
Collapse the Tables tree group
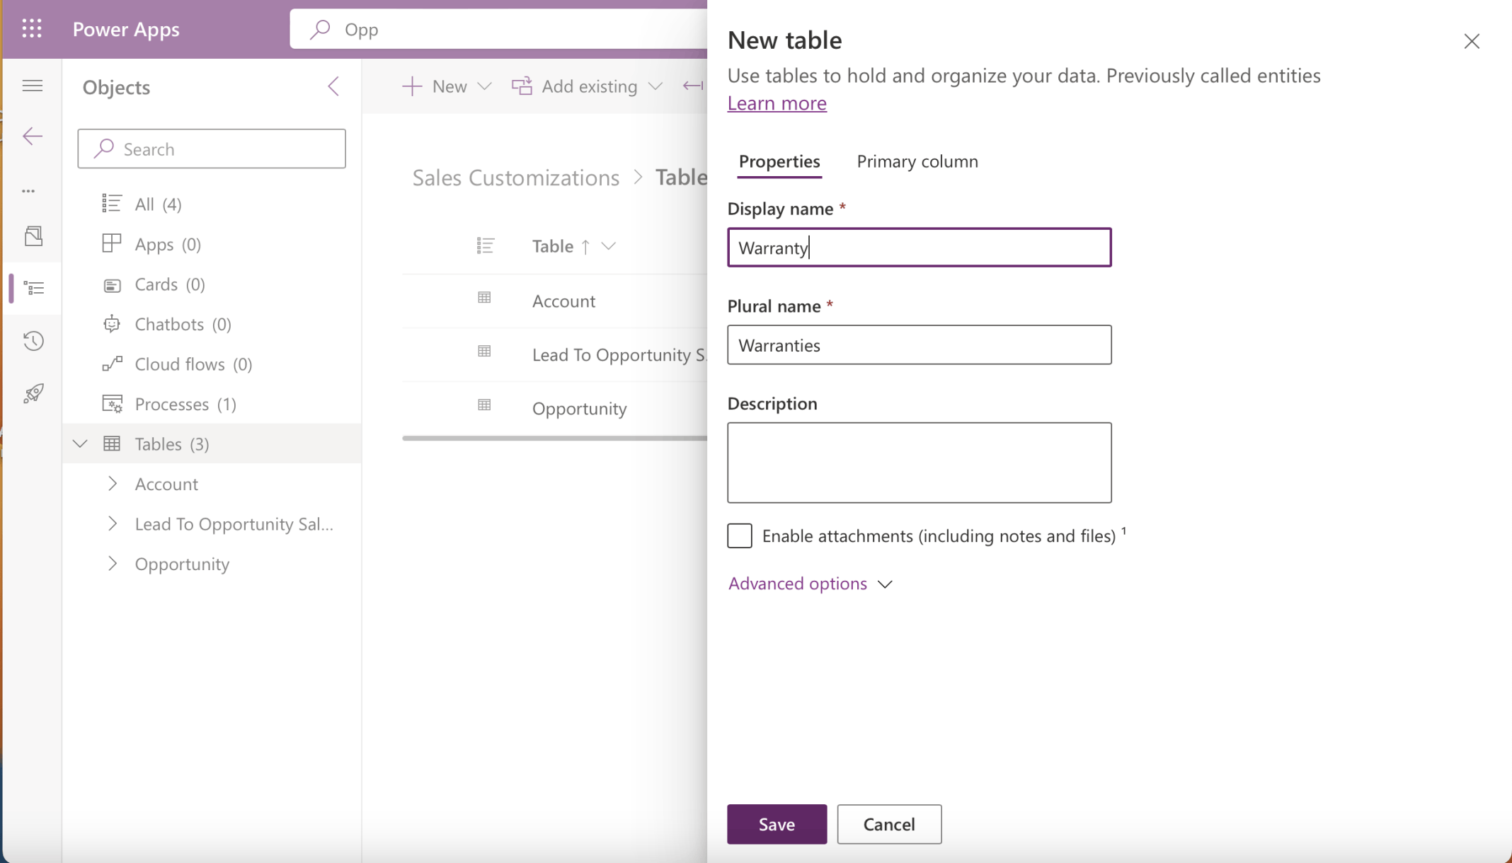tap(80, 444)
